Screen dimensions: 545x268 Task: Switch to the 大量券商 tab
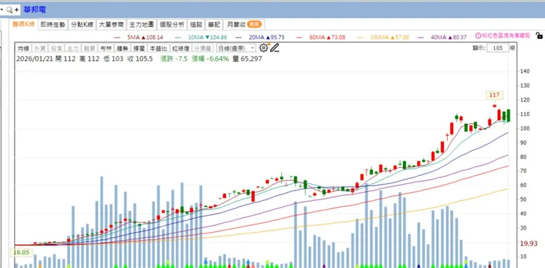[x=111, y=25]
